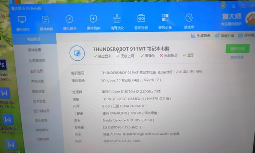Select 显卡信息 in the sidebar
Viewport: 255px width, 153px height.
coord(39,101)
